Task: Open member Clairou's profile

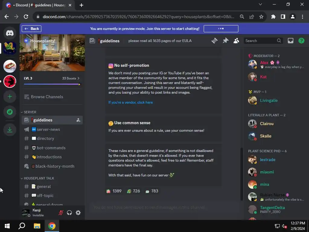Action: pos(276,124)
